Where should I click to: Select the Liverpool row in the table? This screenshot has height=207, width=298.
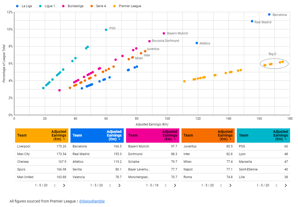[42, 146]
